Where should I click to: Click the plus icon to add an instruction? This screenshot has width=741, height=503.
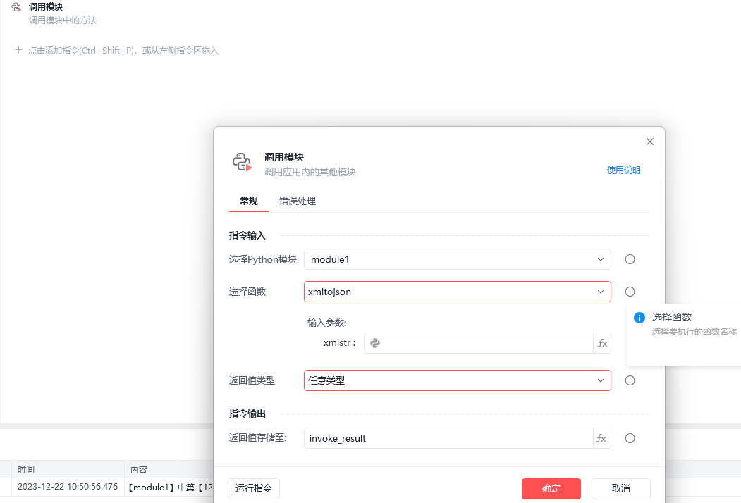tap(18, 50)
